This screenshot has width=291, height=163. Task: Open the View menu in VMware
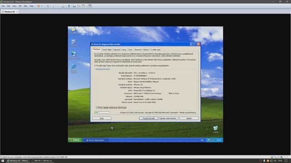(14, 6)
